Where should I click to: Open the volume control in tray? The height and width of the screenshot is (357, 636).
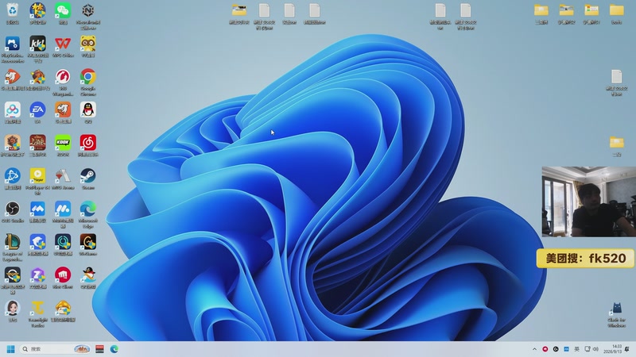click(595, 349)
